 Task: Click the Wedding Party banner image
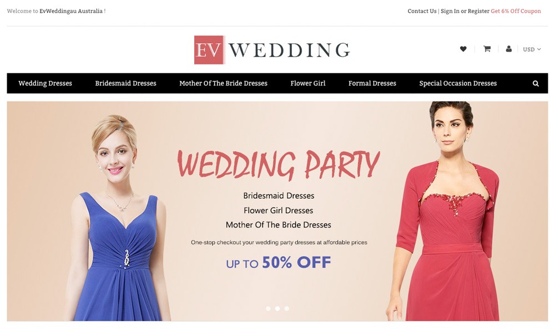point(277,211)
